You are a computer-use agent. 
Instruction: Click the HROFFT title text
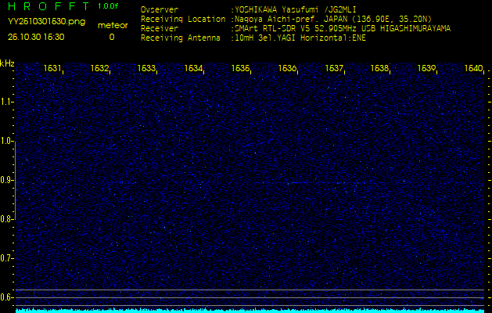click(47, 6)
